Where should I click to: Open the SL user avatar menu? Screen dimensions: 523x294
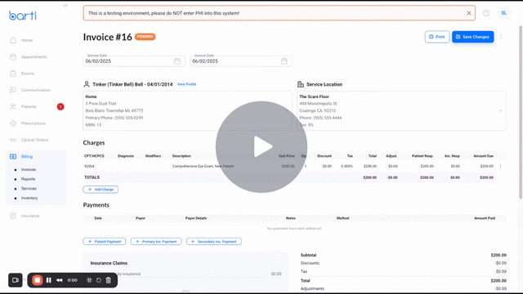click(x=503, y=13)
